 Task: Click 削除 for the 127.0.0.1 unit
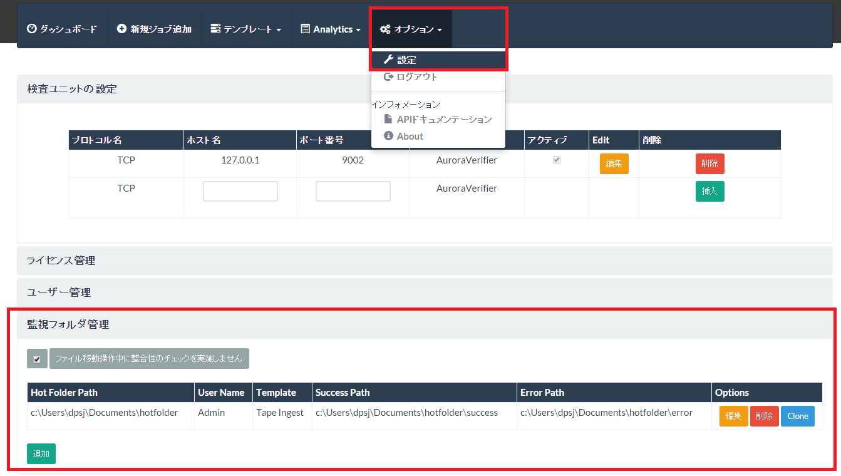[710, 163]
